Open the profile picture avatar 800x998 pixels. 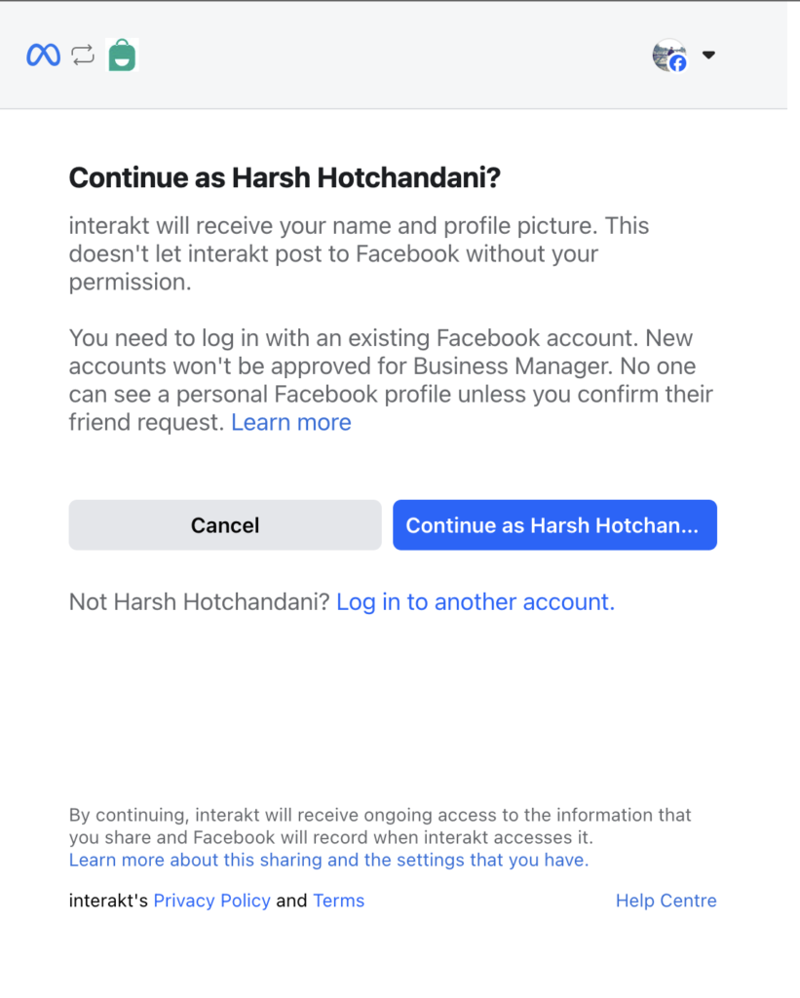point(669,55)
